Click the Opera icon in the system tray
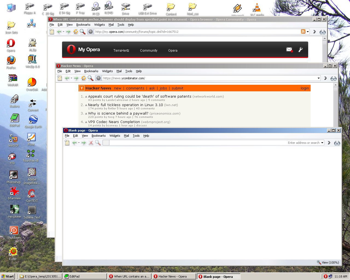This screenshot has width=350, height=280. pyautogui.click(x=325, y=276)
